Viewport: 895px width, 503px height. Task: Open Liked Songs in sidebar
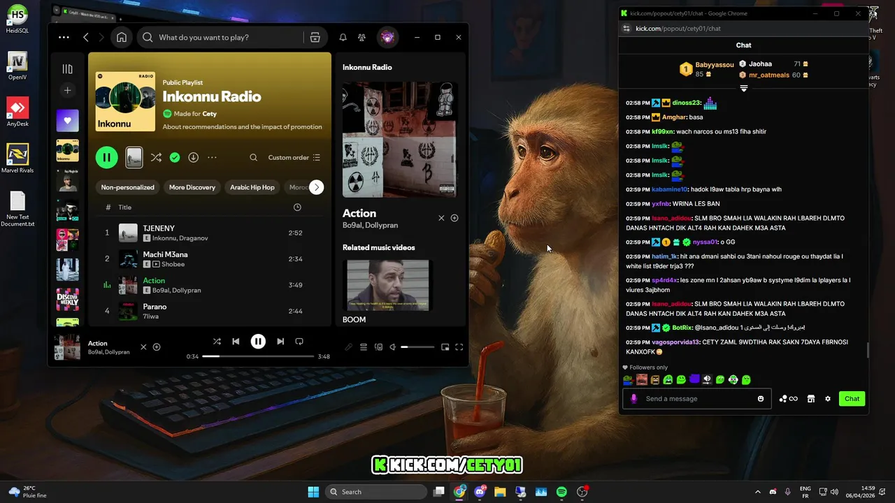[x=67, y=120]
